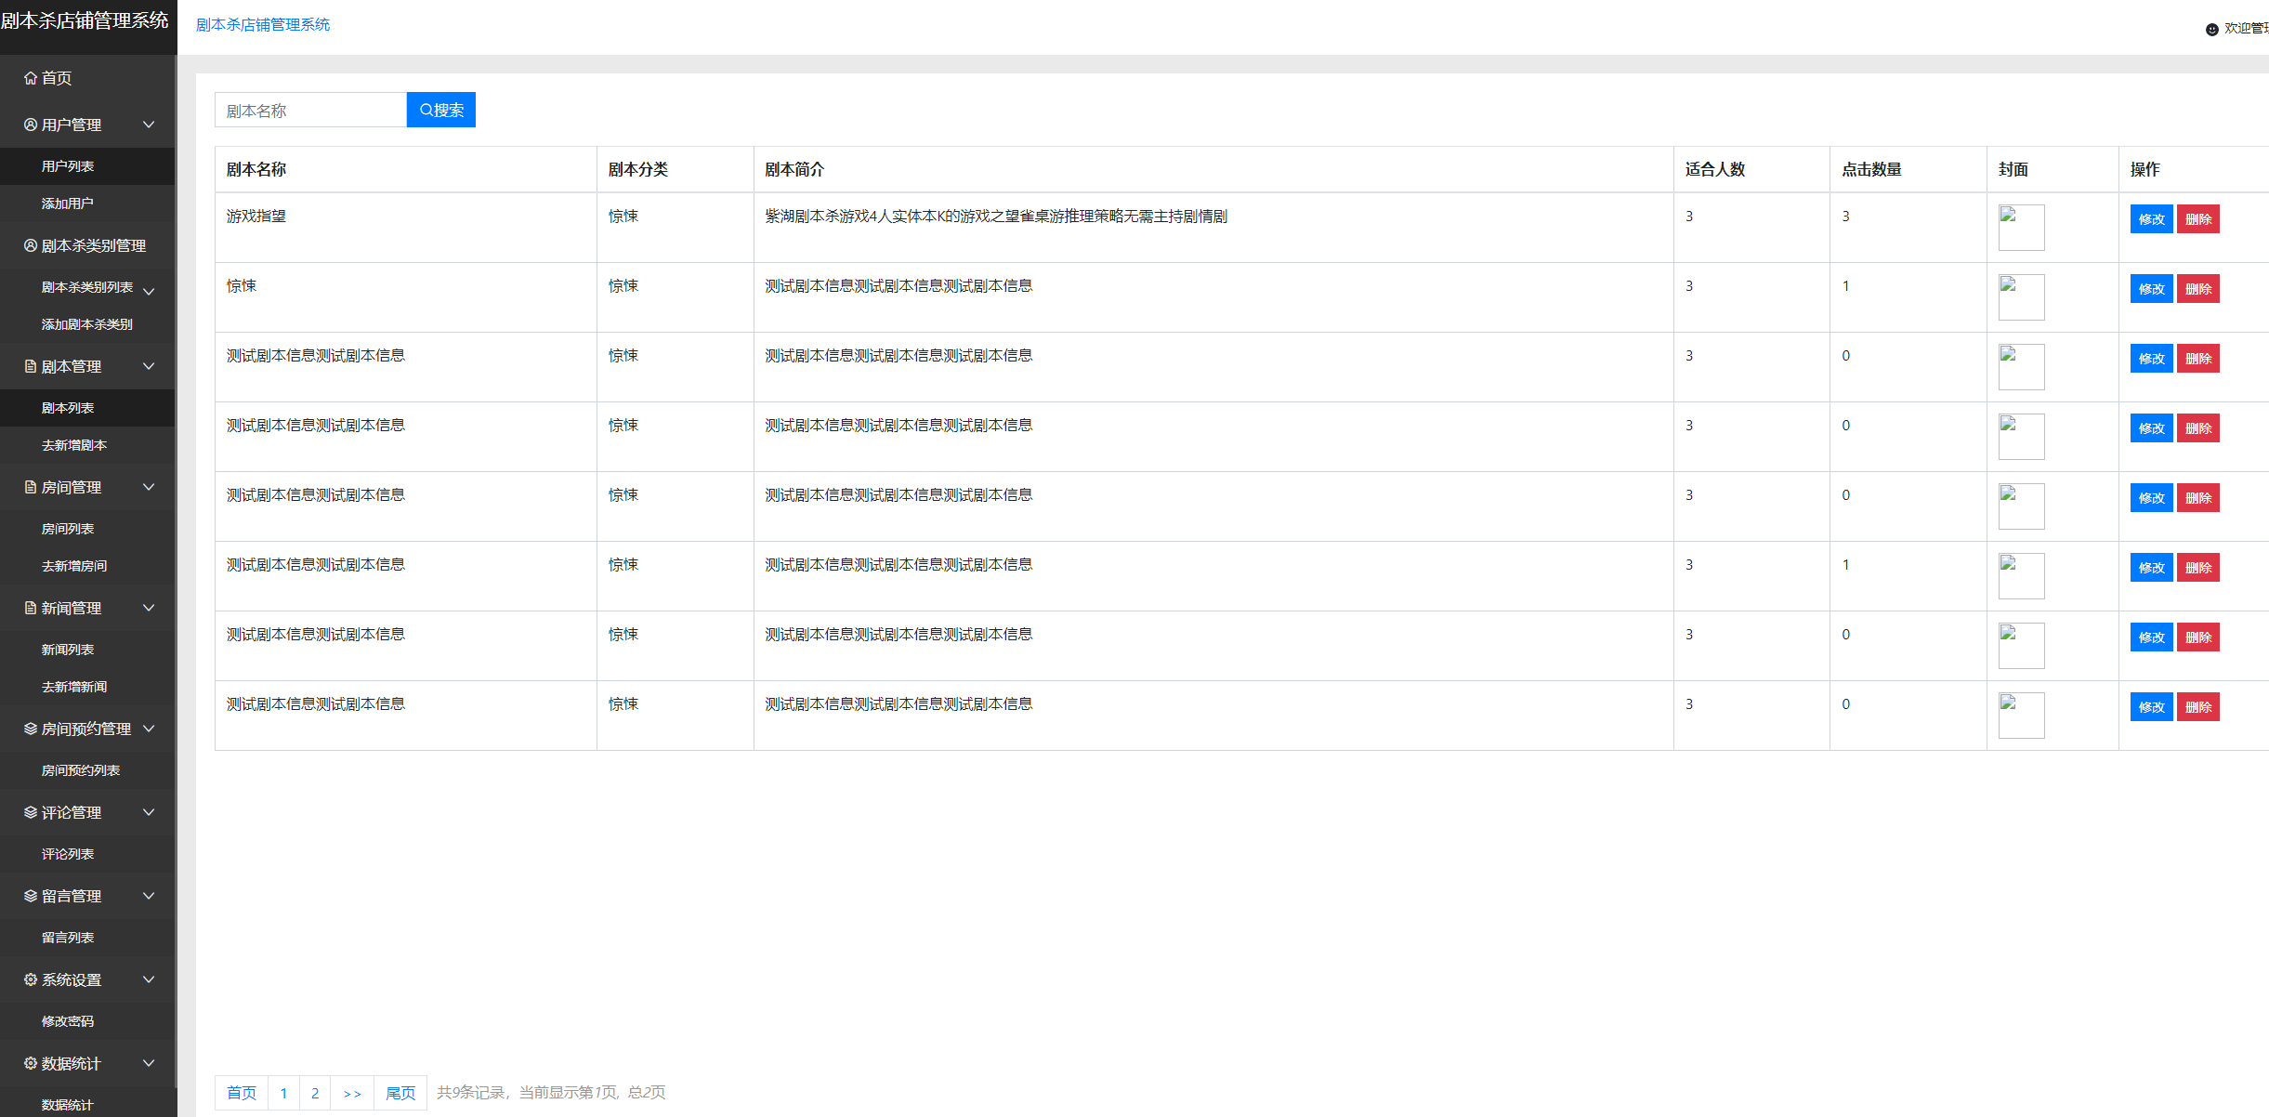
Task: Click 修改 for the 游戏指望 row
Action: 2151,219
